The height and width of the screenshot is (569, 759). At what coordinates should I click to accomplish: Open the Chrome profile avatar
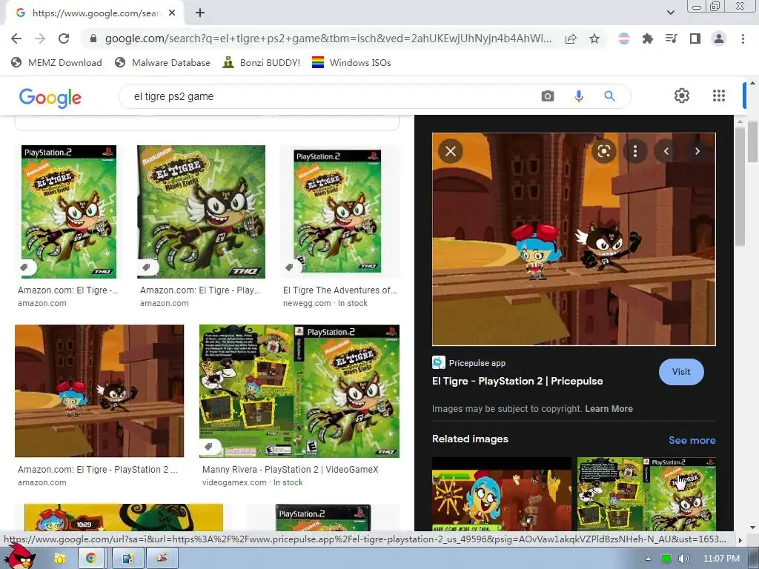click(719, 39)
